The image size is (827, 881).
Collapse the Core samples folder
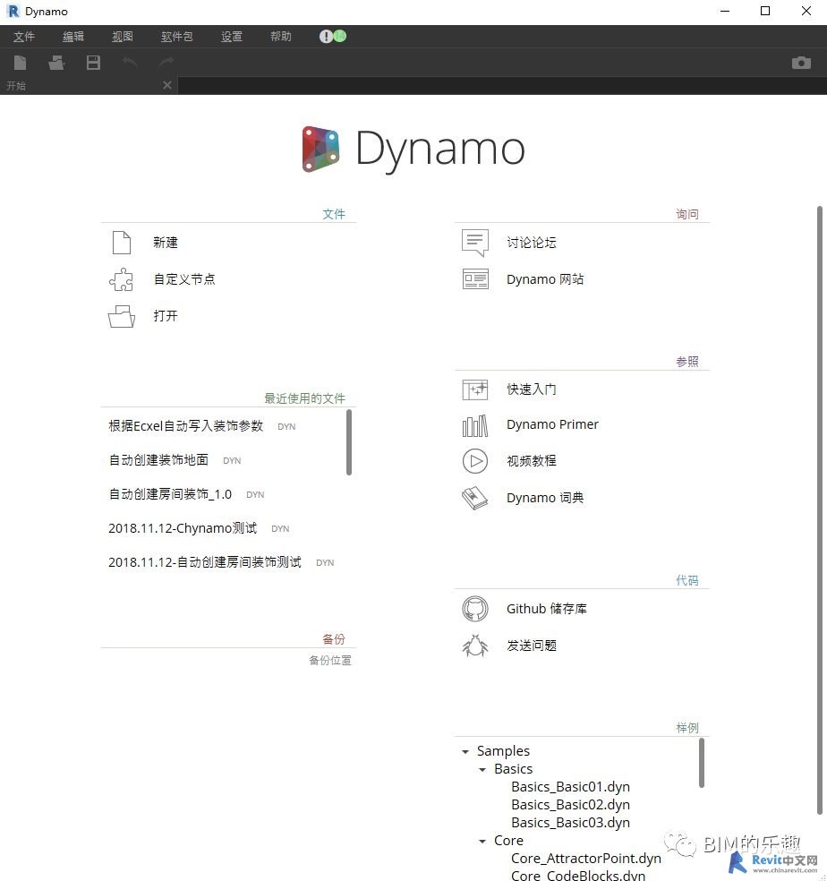pyautogui.click(x=482, y=842)
